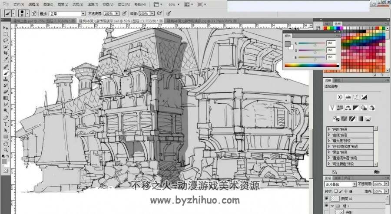Add a Color Balance adjustment layer
Screen dimensions: 391x214
tap(348, 108)
